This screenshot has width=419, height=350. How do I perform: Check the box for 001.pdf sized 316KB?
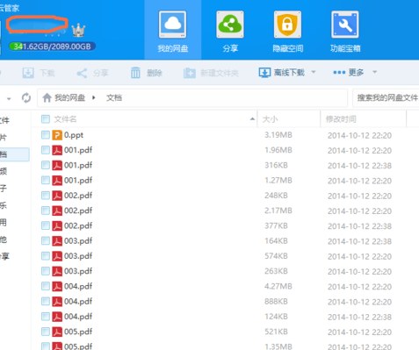46,165
